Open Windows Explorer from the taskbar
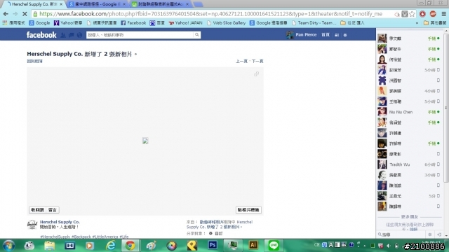This screenshot has width=449, height=252. (49, 246)
